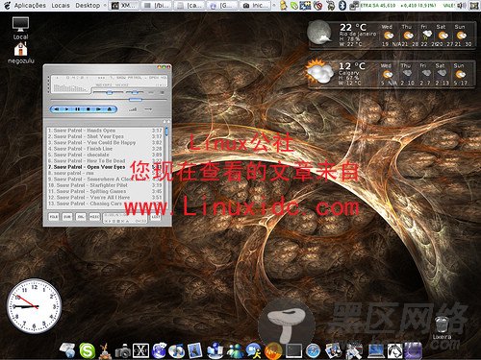Open the terminal icon in the dock
The width and height of the screenshot is (481, 360).
293,350
